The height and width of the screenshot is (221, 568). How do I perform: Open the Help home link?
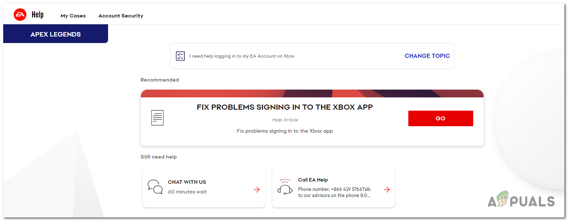(x=38, y=15)
